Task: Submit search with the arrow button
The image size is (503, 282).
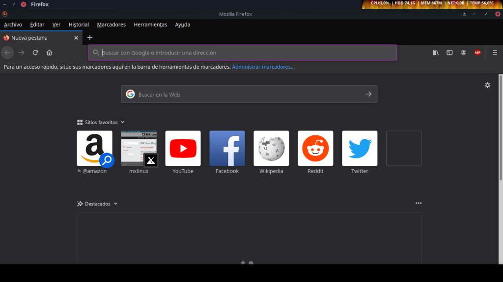Action: tap(368, 94)
